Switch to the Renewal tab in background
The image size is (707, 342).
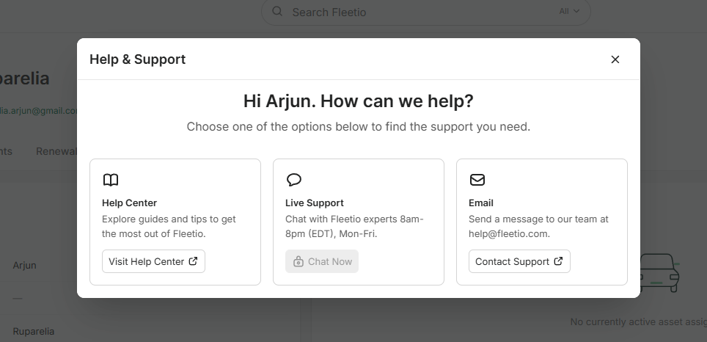pyautogui.click(x=57, y=151)
